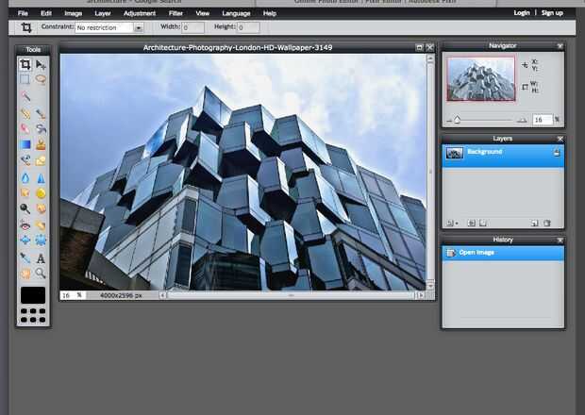Open the Constraint dropdown
Viewport: 585px width, 415px height.
(139, 27)
